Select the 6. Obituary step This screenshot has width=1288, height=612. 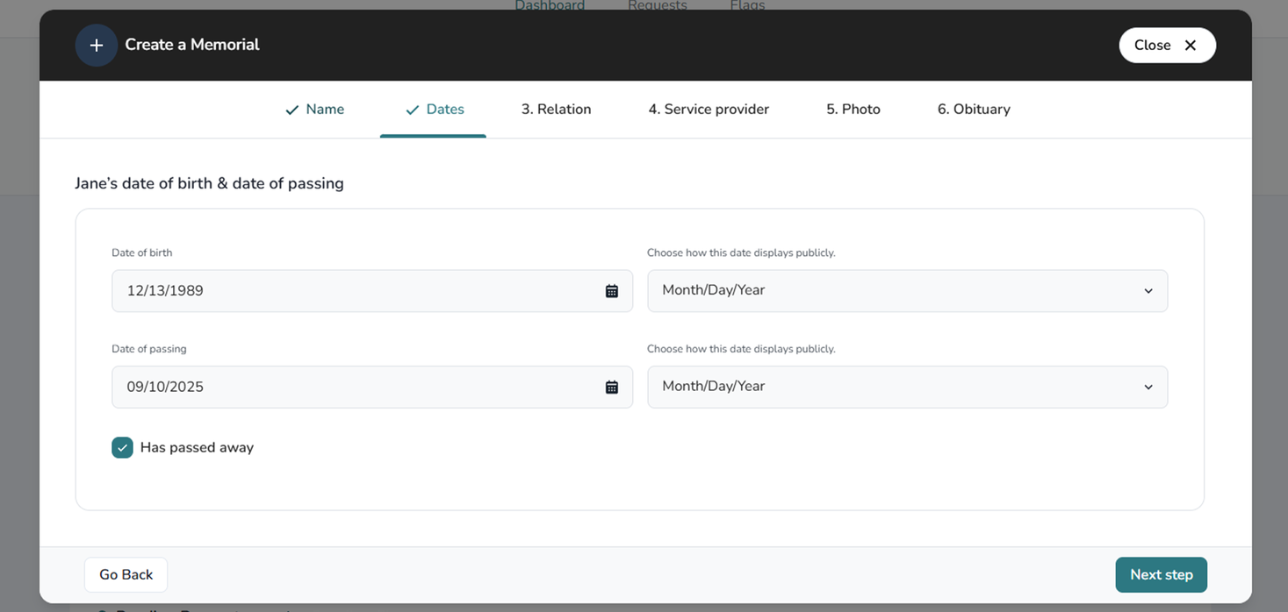(x=973, y=110)
